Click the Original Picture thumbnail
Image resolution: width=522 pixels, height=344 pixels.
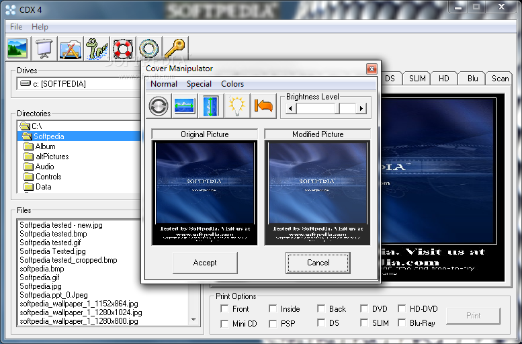point(204,193)
